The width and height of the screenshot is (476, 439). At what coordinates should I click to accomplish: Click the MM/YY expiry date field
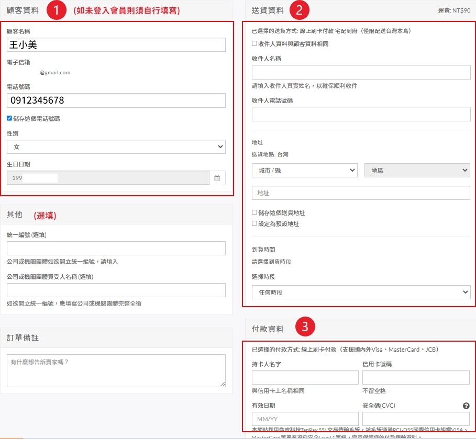[x=305, y=419]
